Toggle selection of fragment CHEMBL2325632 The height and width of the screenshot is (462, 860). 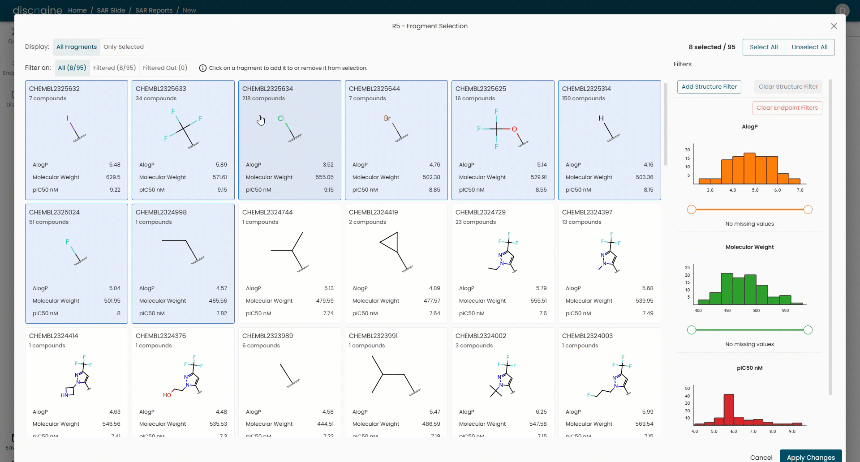[x=77, y=140]
